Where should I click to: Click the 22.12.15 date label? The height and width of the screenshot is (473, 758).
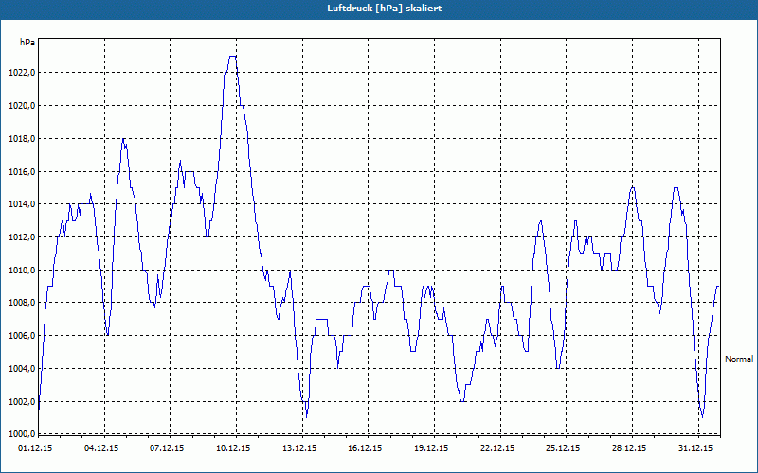click(x=498, y=448)
